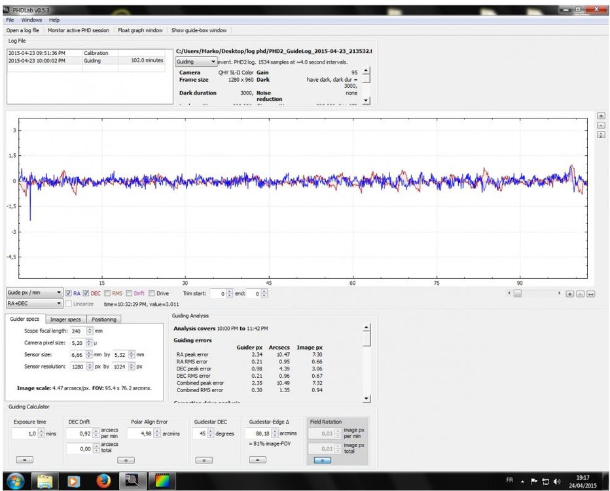Click Float graph window
Viewport: 610px width, 491px height.
[x=140, y=30]
